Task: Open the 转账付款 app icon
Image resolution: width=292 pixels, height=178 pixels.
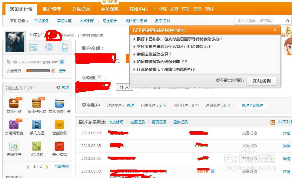Action: tap(14, 103)
